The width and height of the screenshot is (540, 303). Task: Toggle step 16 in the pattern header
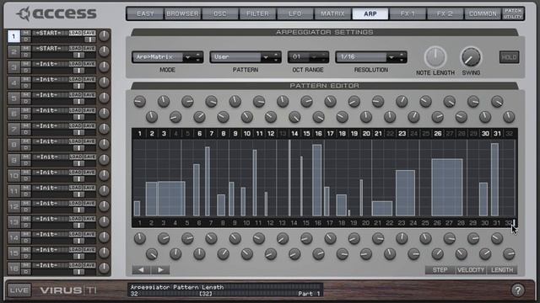(x=319, y=134)
